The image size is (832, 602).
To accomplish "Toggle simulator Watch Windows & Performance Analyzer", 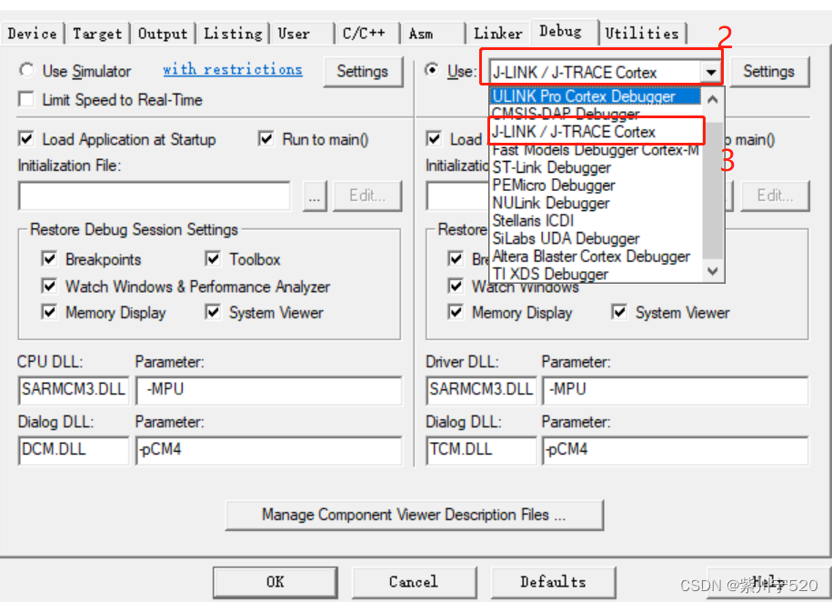I will [49, 286].
